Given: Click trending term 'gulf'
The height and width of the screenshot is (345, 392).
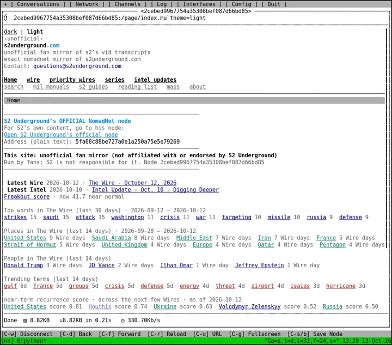Looking at the screenshot, I should point(10,286).
